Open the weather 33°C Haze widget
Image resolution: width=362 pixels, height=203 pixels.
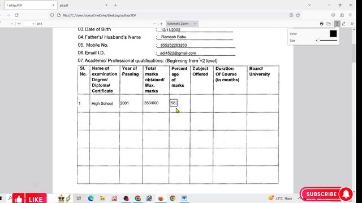pos(281,198)
